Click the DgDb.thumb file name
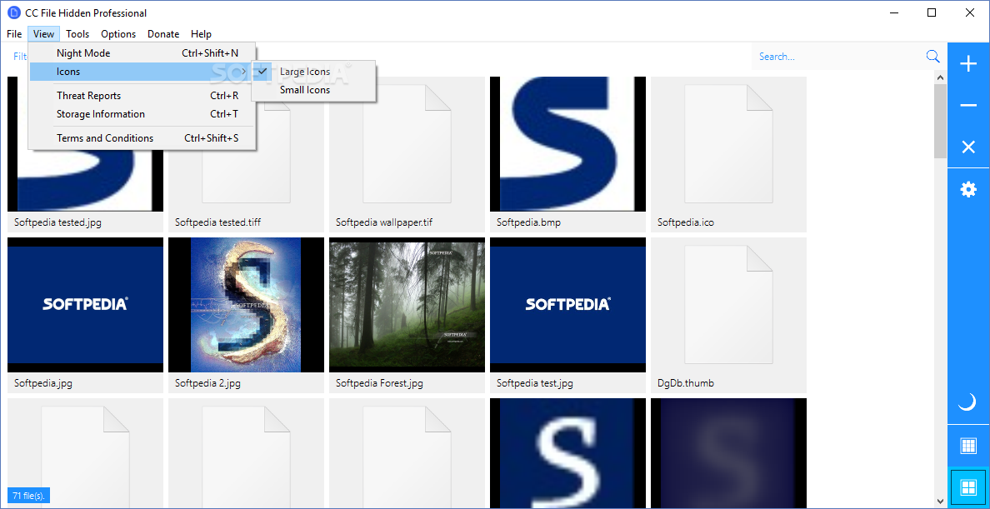Viewport: 990px width, 509px height. (686, 382)
